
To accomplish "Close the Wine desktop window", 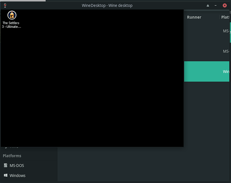I will click(224, 5).
